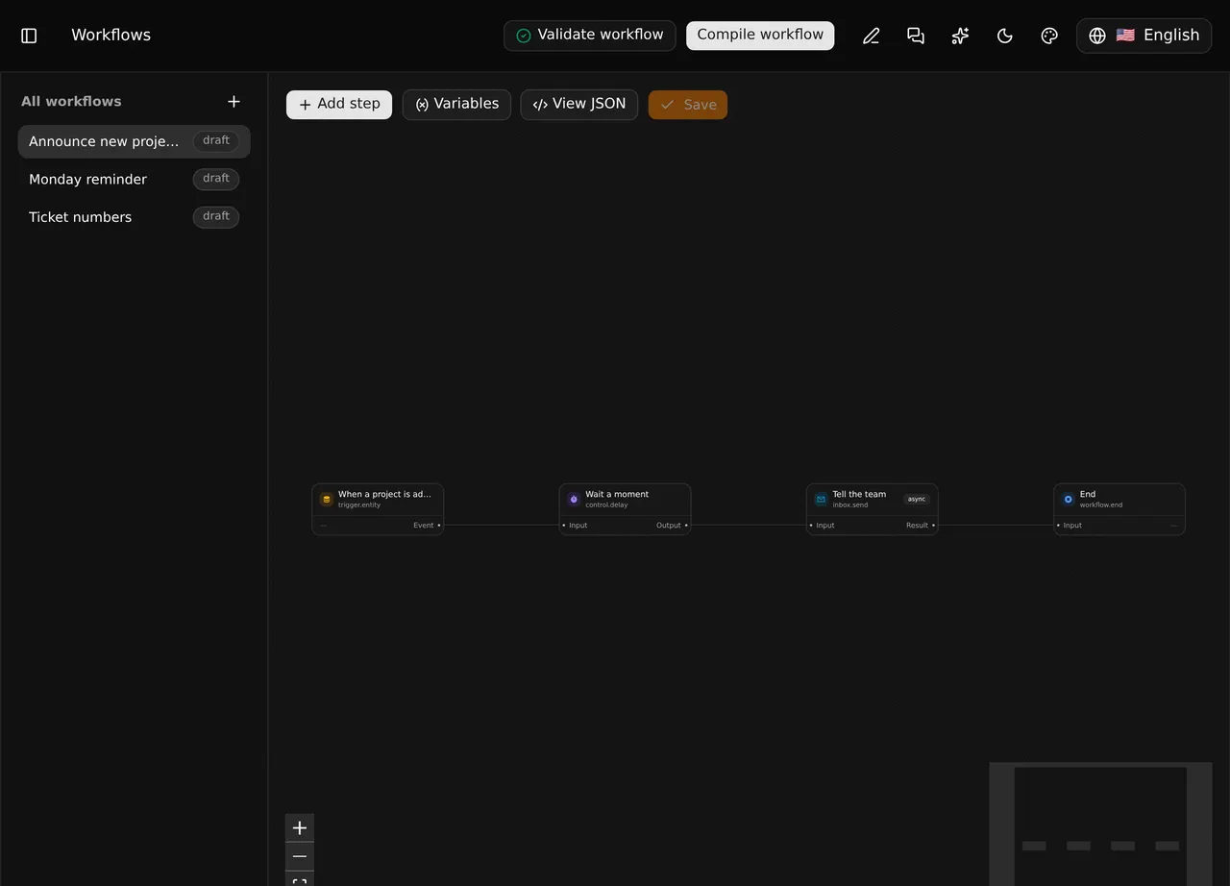Screen dimensions: 1230x886
Task: Open the Monday reminder workflow
Action: pos(135,180)
